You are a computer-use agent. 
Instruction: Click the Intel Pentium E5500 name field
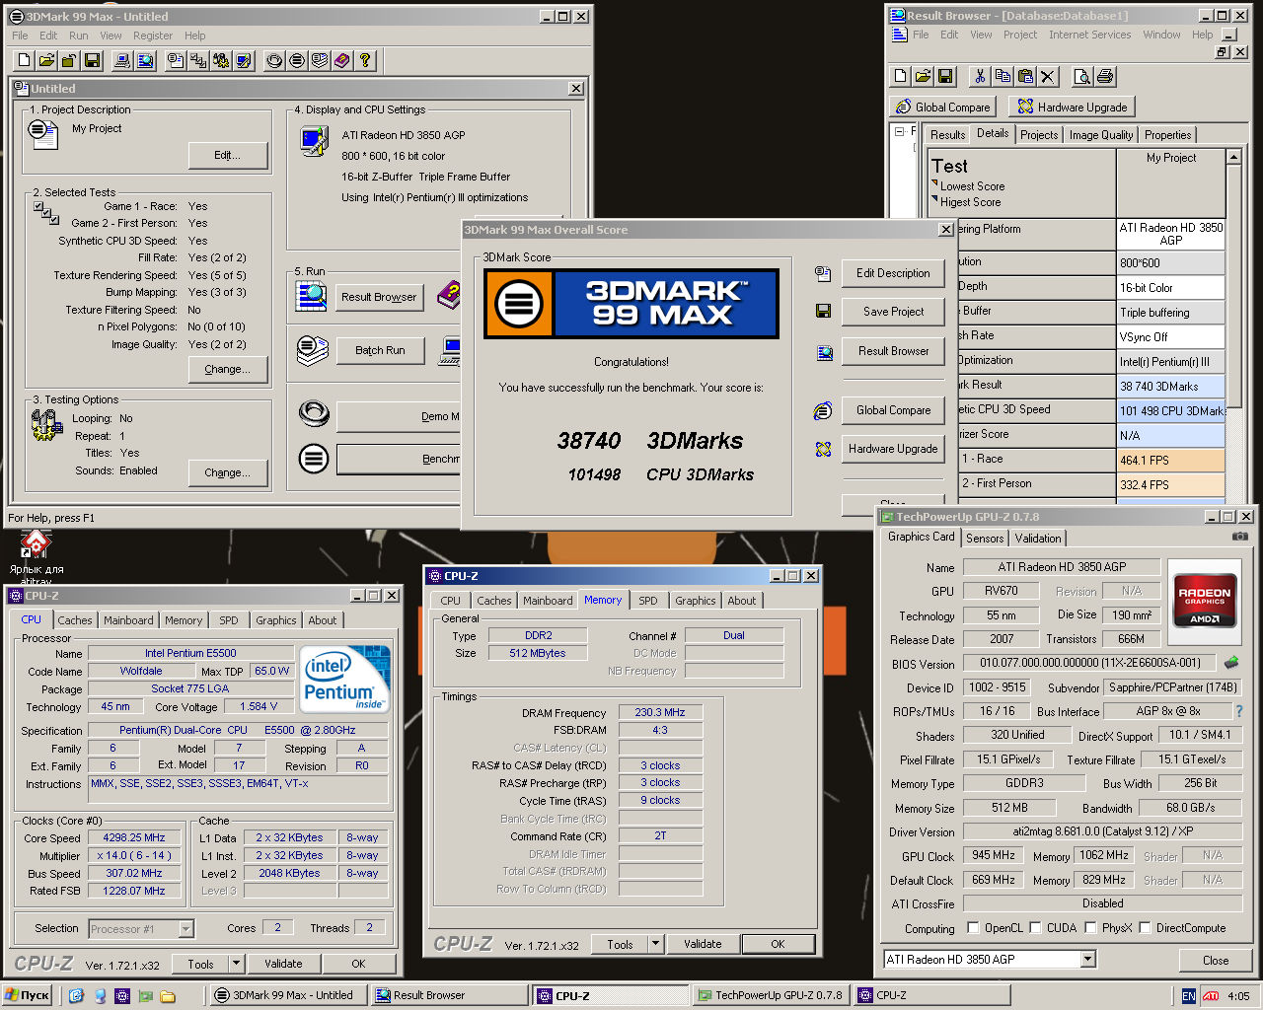[190, 653]
